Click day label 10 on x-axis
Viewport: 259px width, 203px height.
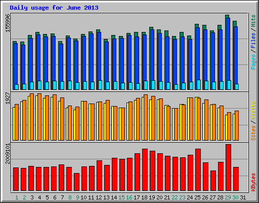83,197
